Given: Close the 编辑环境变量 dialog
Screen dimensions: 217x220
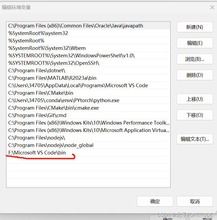Looking at the screenshot, I should 212,7.
